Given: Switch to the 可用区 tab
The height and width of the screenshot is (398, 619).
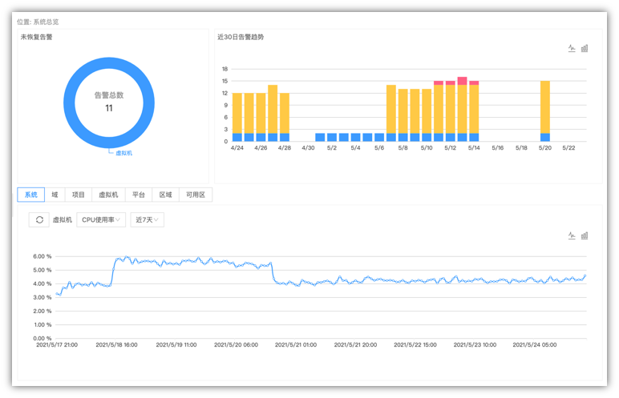Looking at the screenshot, I should point(196,195).
